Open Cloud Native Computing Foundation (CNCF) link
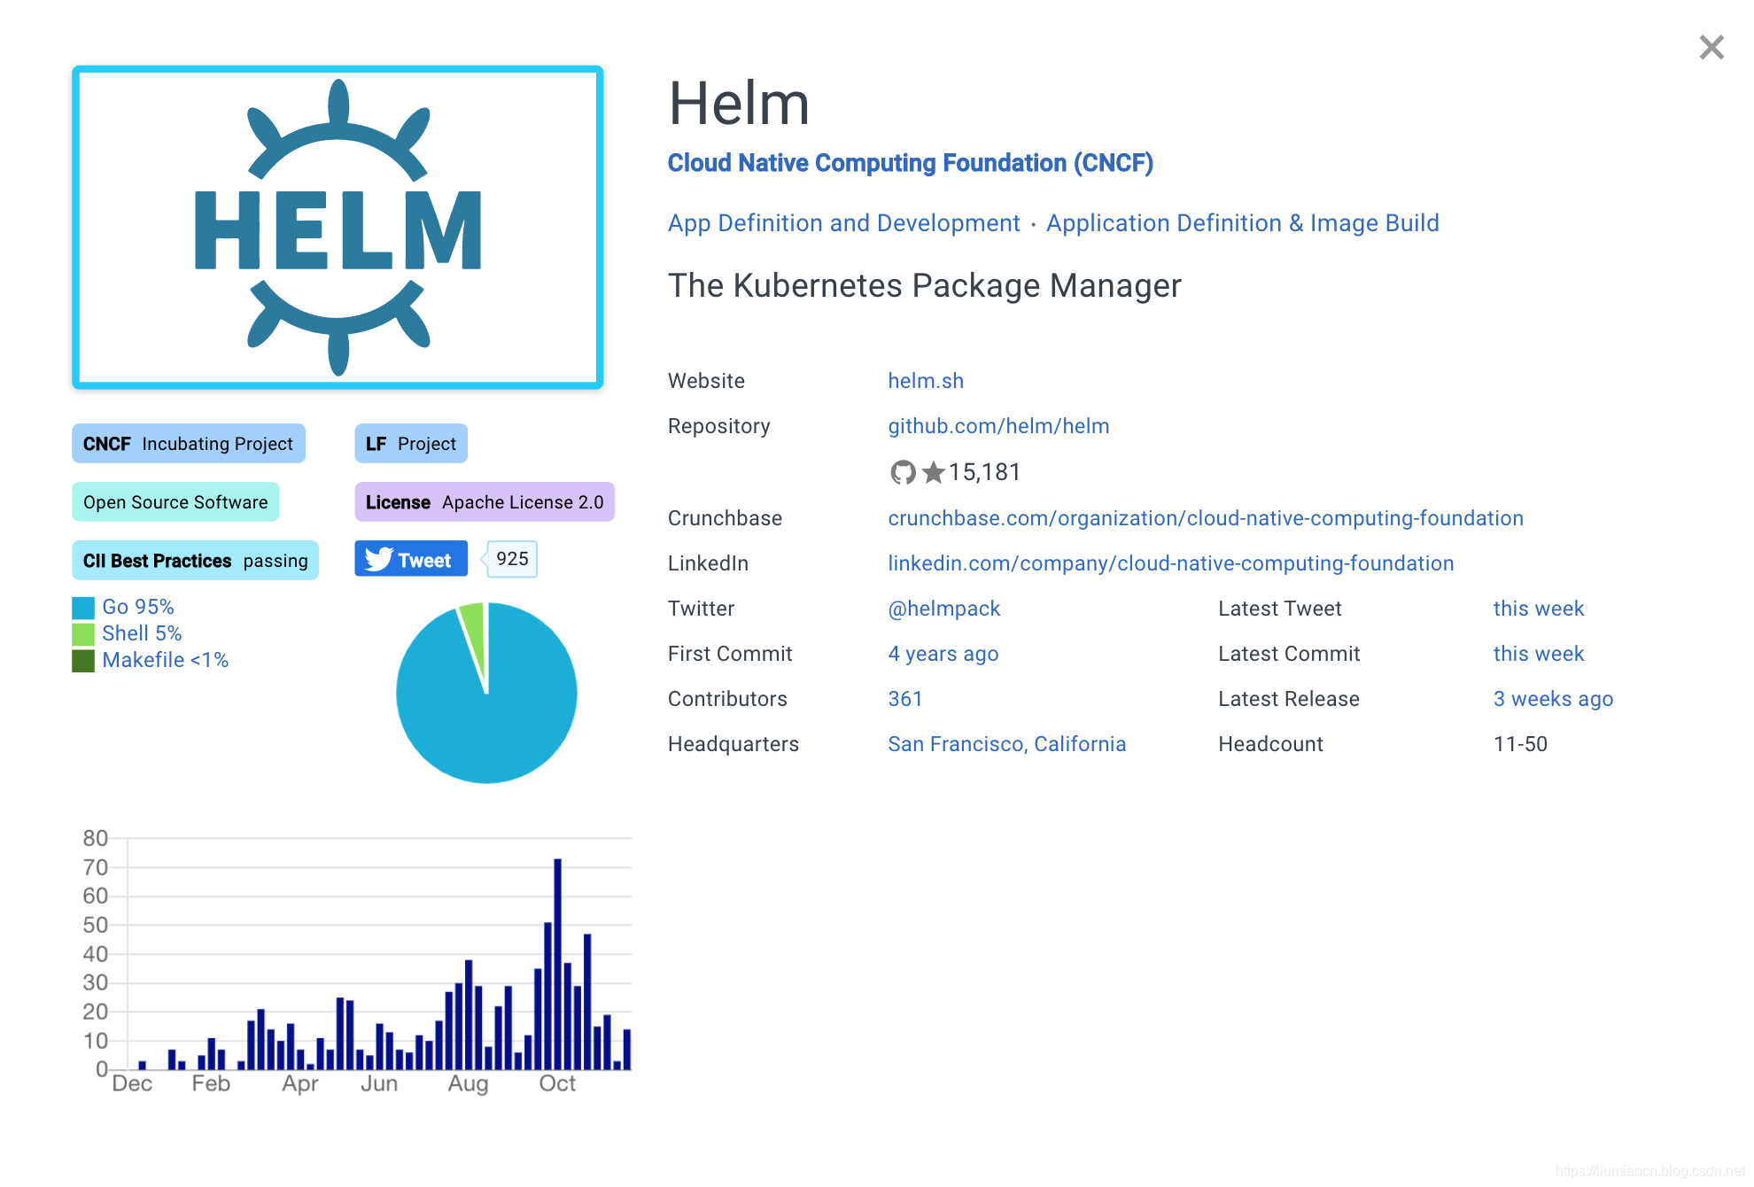The width and height of the screenshot is (1754, 1187). (910, 163)
